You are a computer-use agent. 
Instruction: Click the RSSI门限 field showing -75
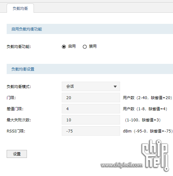click(x=91, y=131)
